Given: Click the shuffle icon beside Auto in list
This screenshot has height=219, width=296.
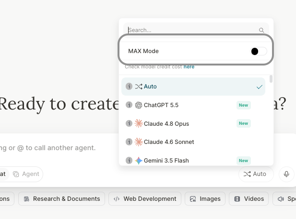Looking at the screenshot, I should [x=139, y=87].
